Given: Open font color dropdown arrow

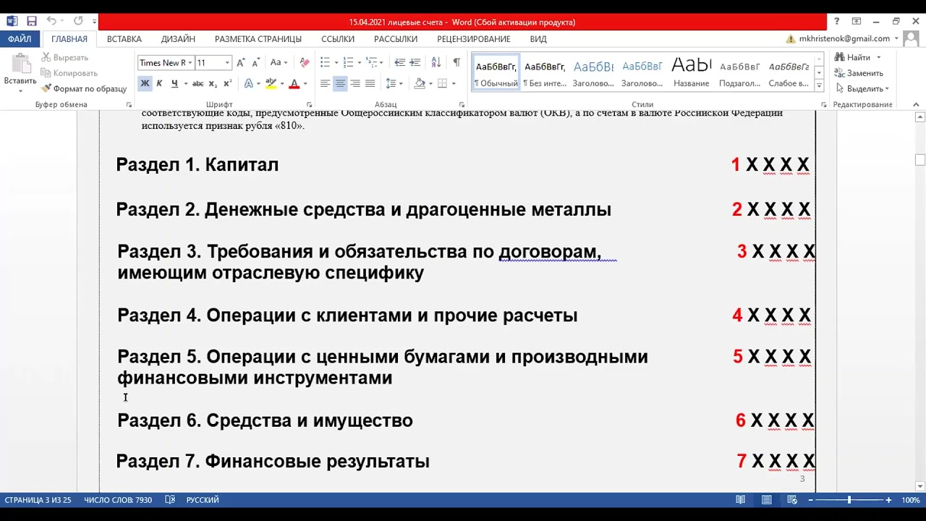Looking at the screenshot, I should (304, 84).
